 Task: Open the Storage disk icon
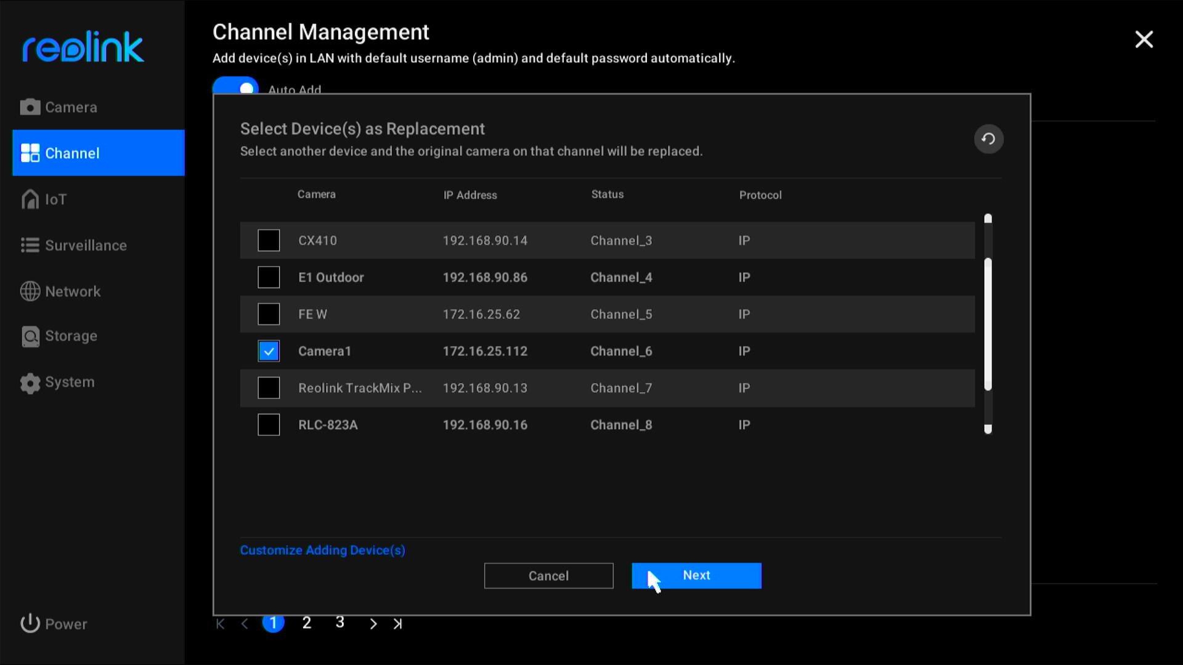30,336
